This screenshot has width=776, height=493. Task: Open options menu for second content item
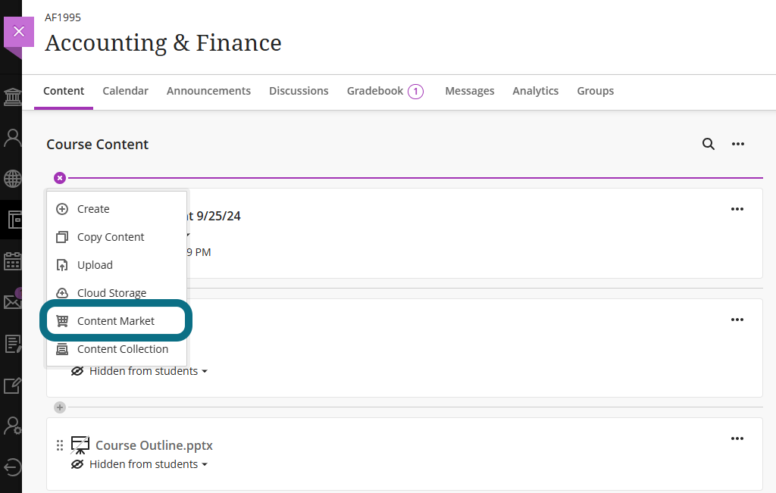737,320
